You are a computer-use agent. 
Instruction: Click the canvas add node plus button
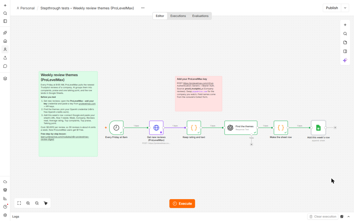pyautogui.click(x=345, y=25)
